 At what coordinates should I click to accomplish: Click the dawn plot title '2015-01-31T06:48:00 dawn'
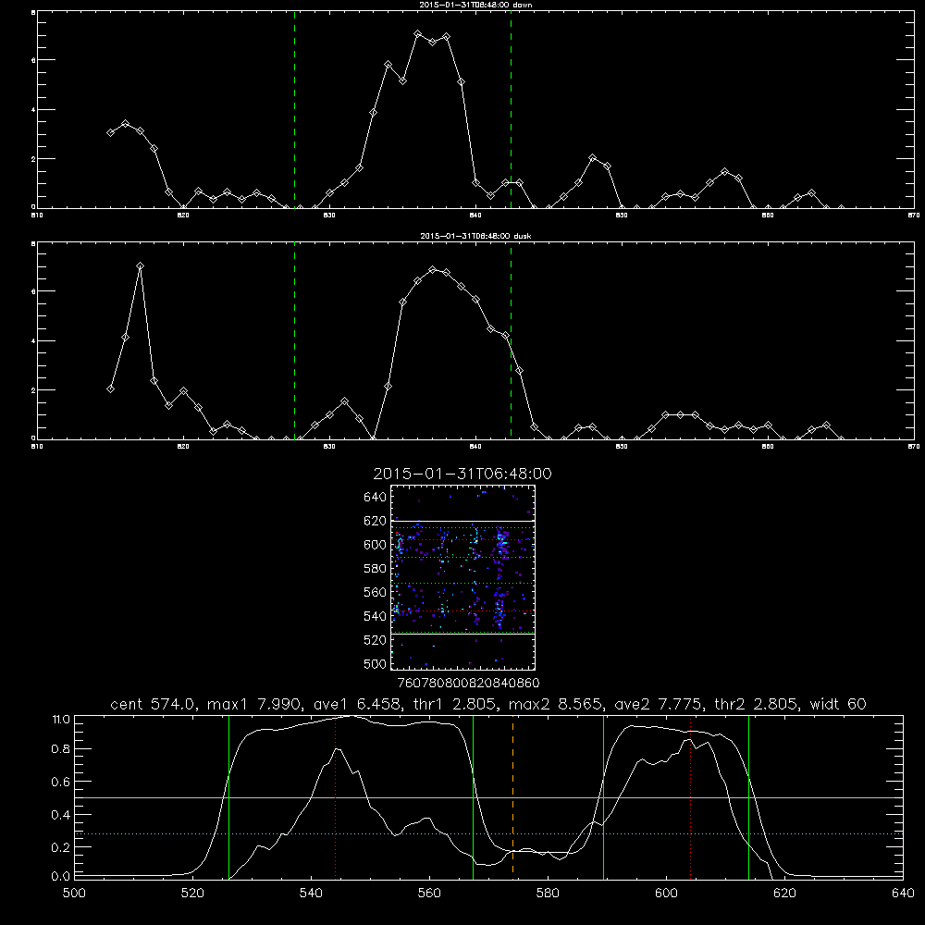pyautogui.click(x=475, y=5)
